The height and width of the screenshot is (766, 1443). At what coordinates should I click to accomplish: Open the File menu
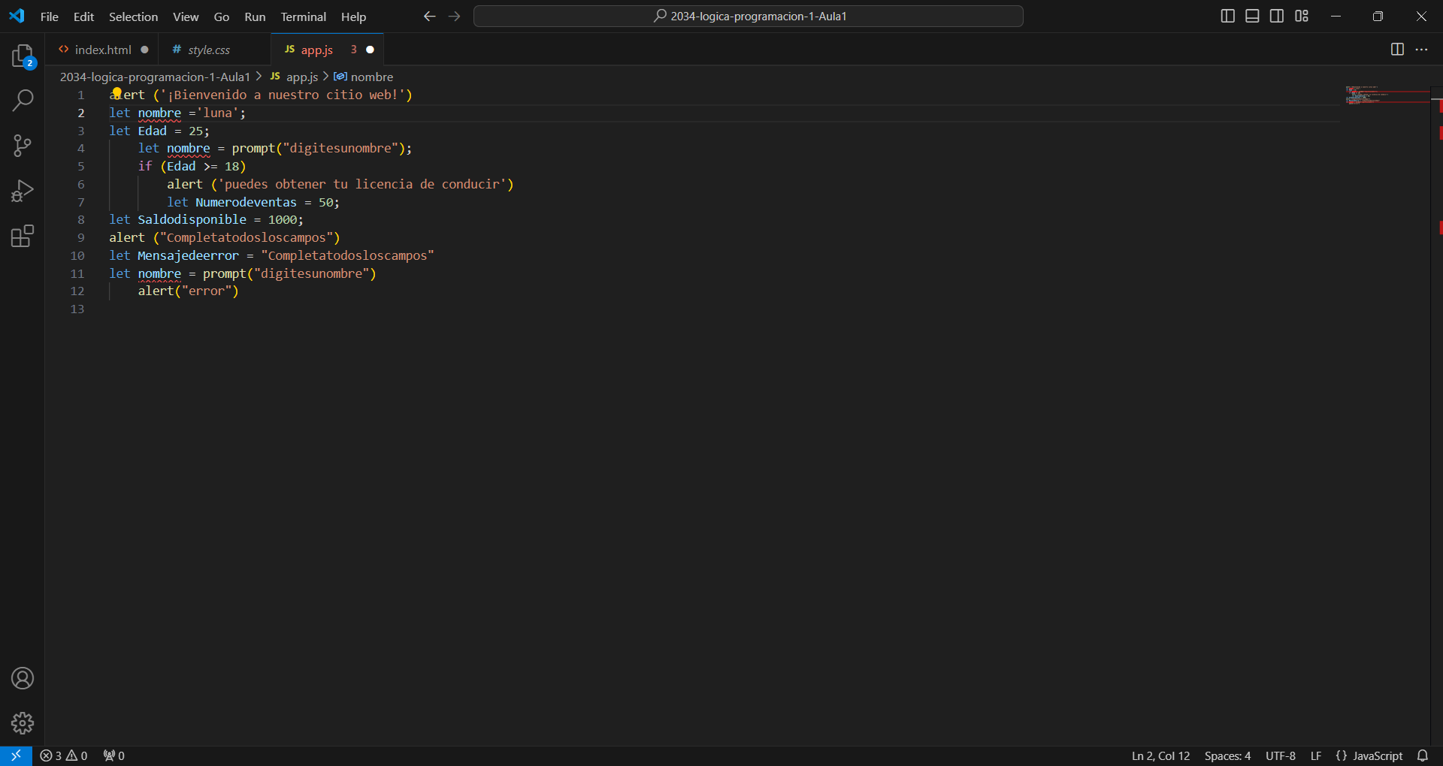(x=50, y=17)
